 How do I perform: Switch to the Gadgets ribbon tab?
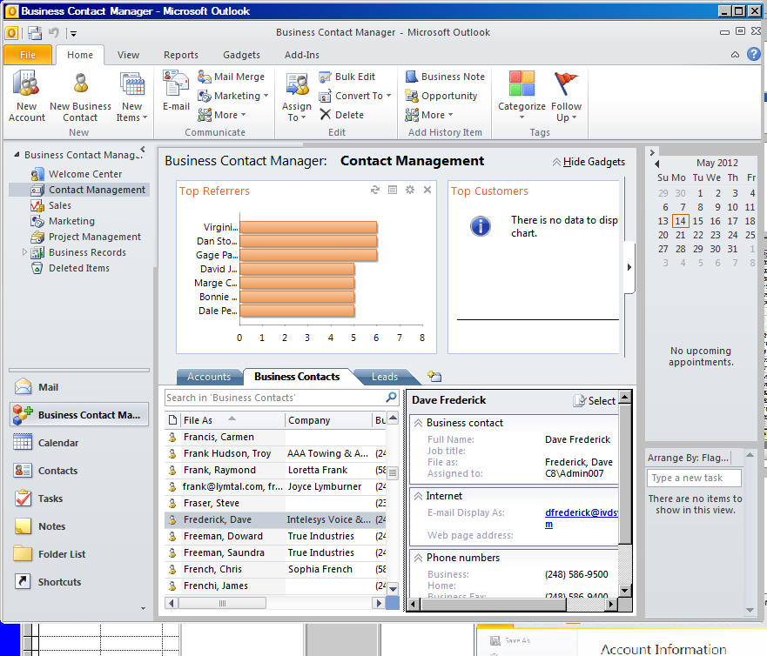point(241,55)
